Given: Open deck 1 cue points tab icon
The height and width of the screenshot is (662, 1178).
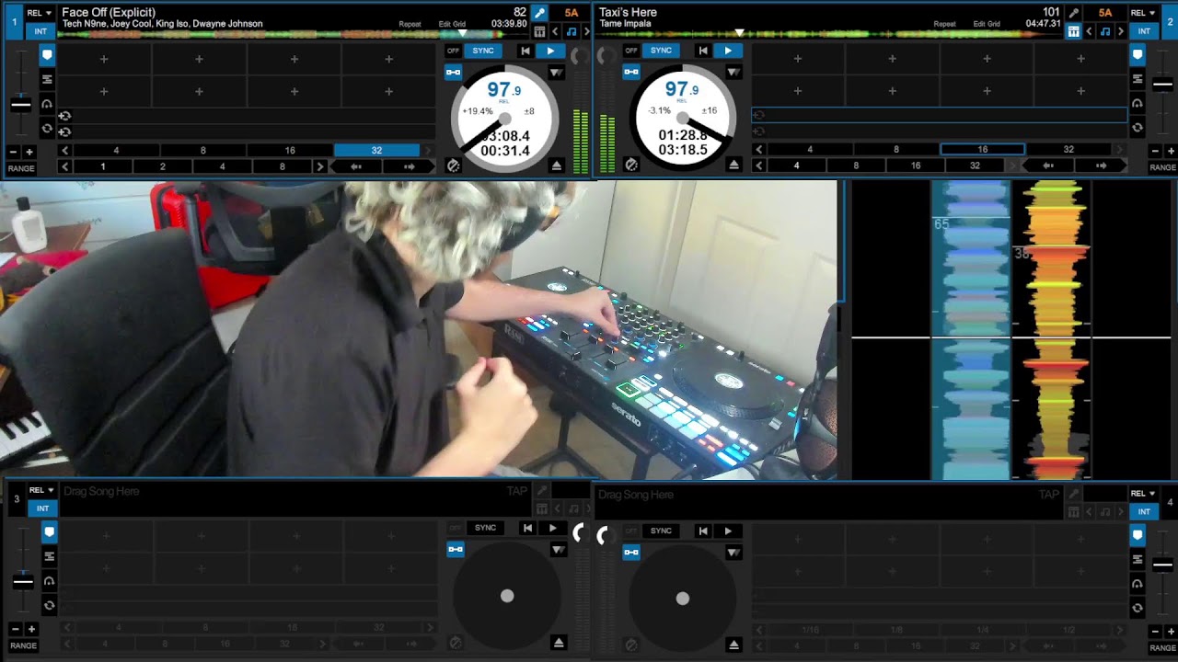Looking at the screenshot, I should 47,56.
